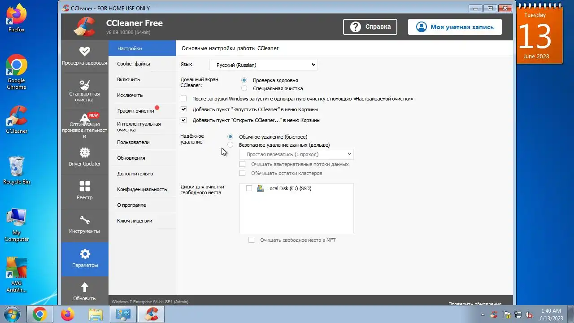574x323 pixels.
Task: Open Driver Updater in the sidebar
Action: pos(84,157)
